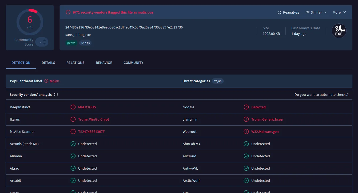Click the Reanalyze button label
358x193 pixels.
(291, 13)
